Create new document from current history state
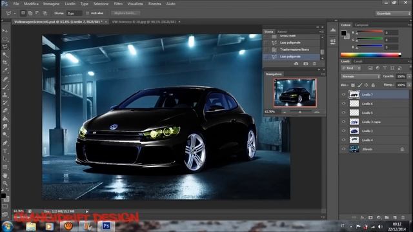The image size is (413, 232). point(296,64)
